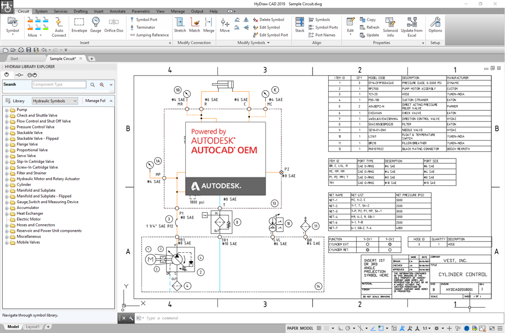The image size is (505, 333).
Task: Click the Stack align tool
Action: (299, 25)
